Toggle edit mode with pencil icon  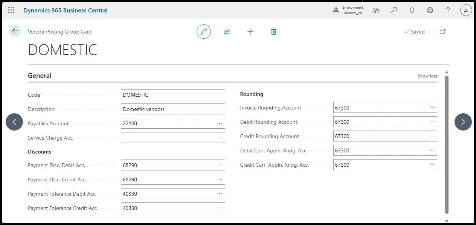[204, 32]
